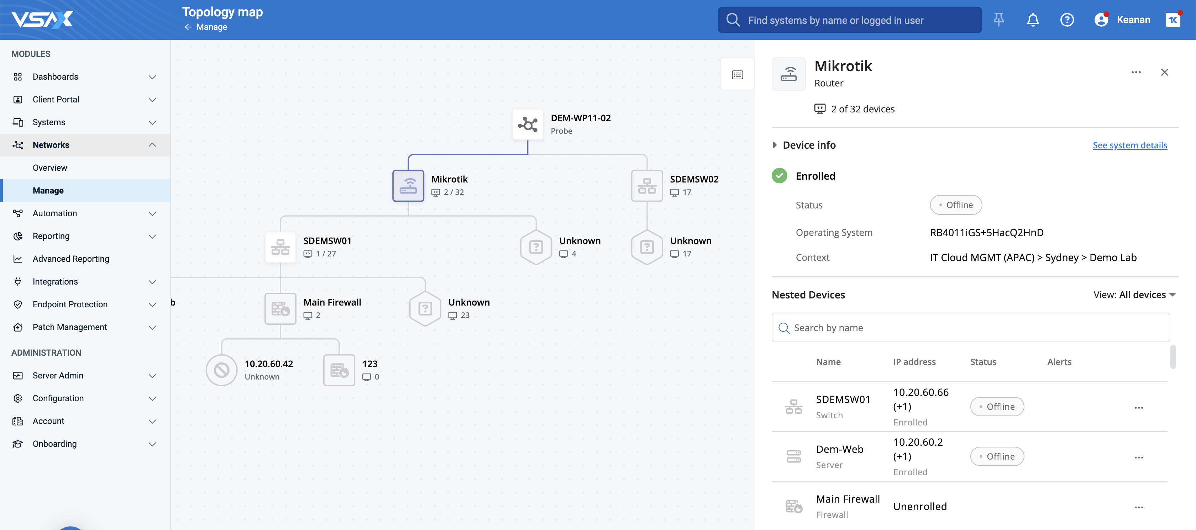The height and width of the screenshot is (530, 1196).
Task: Click the Main Firewall node icon
Action: (x=280, y=309)
